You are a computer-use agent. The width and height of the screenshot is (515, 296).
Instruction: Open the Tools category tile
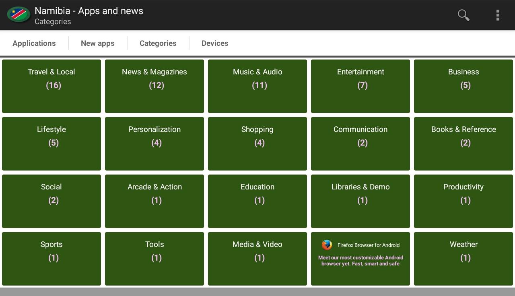pyautogui.click(x=154, y=259)
